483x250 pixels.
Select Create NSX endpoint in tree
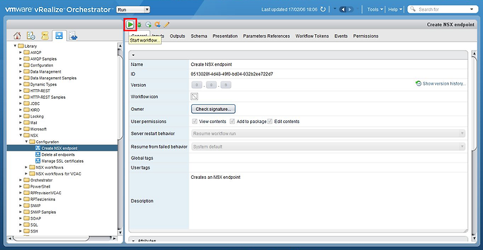[60, 149]
